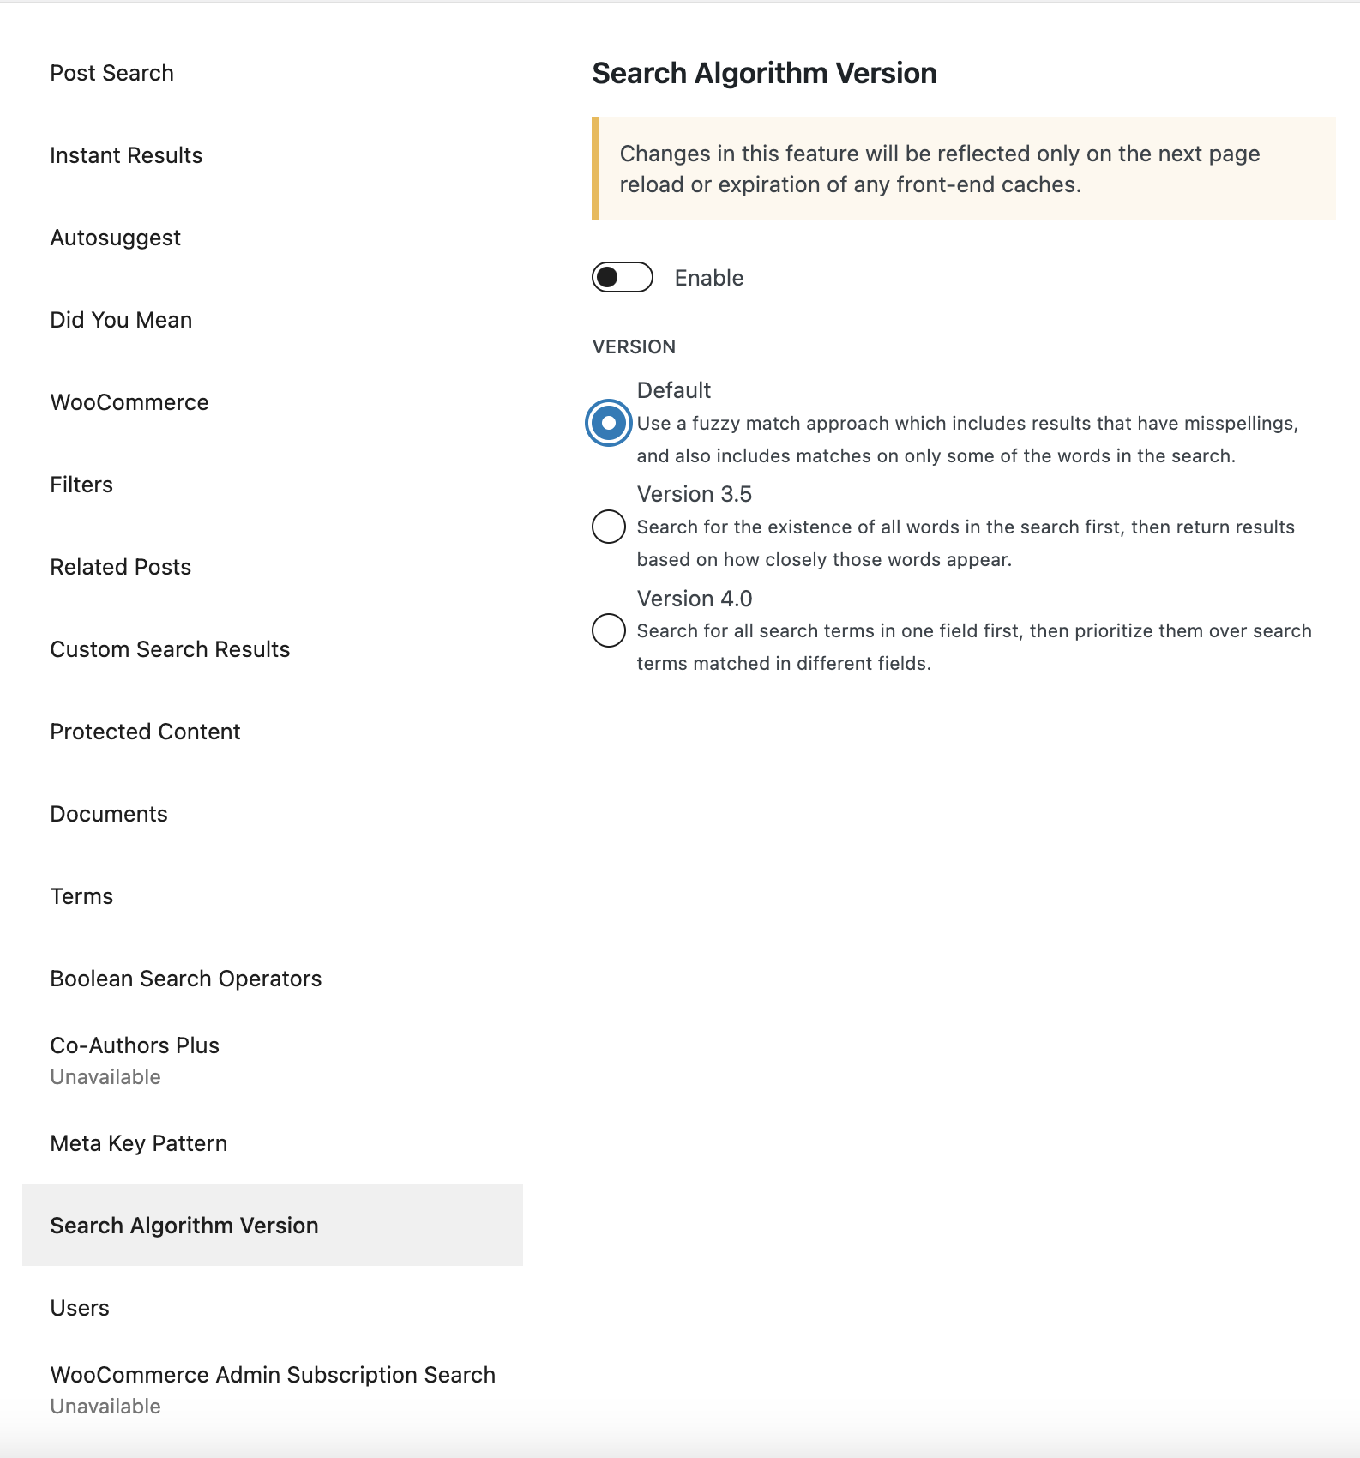The width and height of the screenshot is (1360, 1458).
Task: Open the Documents feature page
Action: [x=109, y=814]
